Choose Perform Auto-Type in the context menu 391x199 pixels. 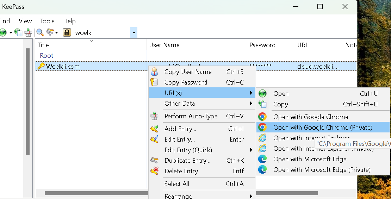[x=202, y=116]
